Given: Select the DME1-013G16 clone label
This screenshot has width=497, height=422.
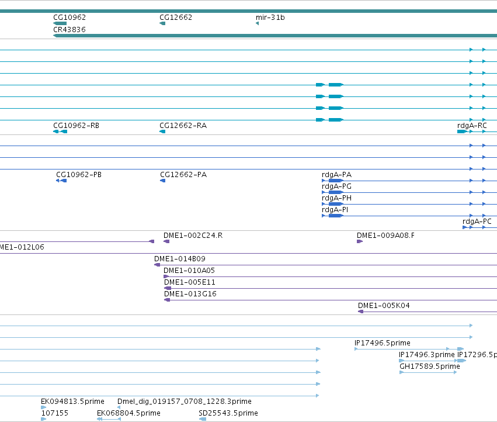Looking at the screenshot, I should click(190, 294).
